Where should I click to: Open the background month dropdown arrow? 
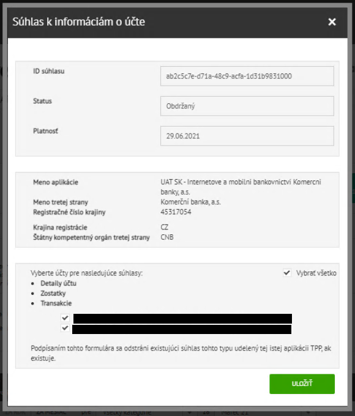[308, 412]
